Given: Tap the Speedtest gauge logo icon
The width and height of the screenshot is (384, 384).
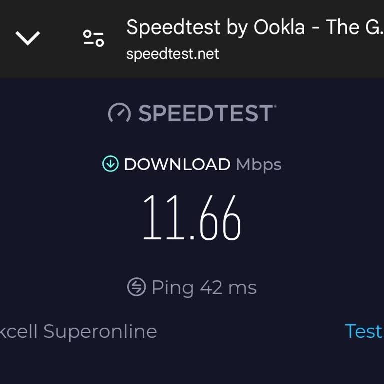Looking at the screenshot, I should pos(119,113).
